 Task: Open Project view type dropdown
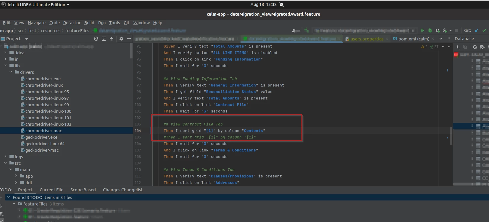click(27, 39)
